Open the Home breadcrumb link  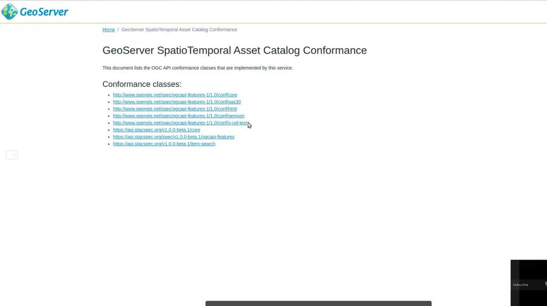[108, 29]
